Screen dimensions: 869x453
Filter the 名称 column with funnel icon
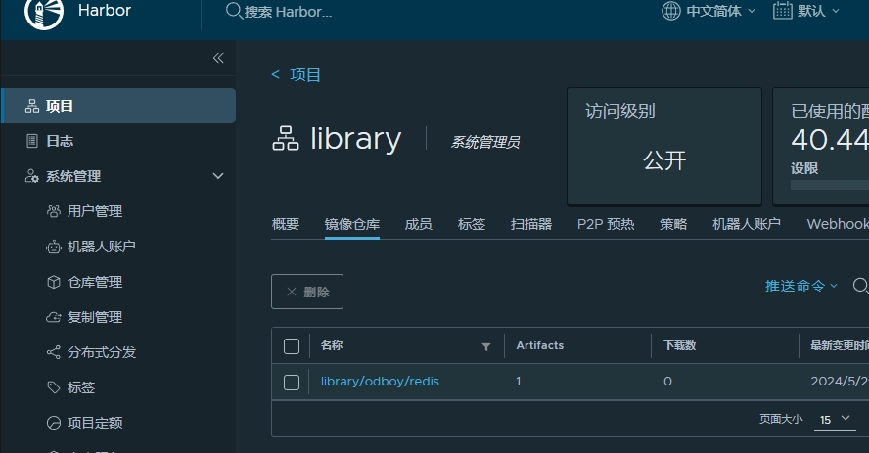pos(486,346)
